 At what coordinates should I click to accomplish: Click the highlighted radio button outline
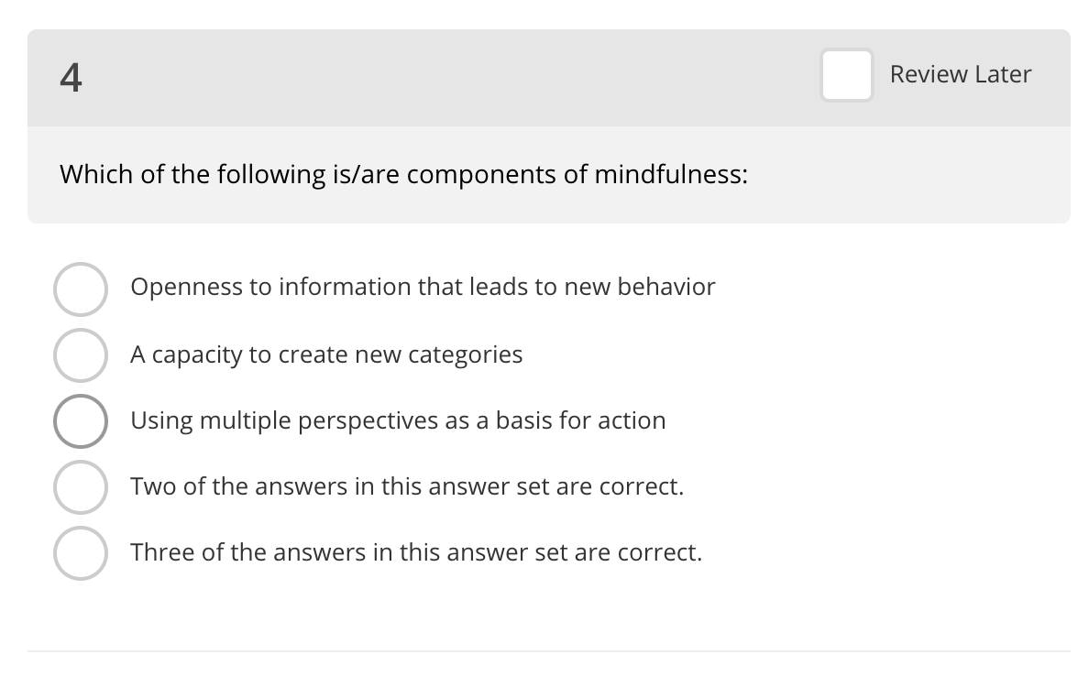coord(81,420)
